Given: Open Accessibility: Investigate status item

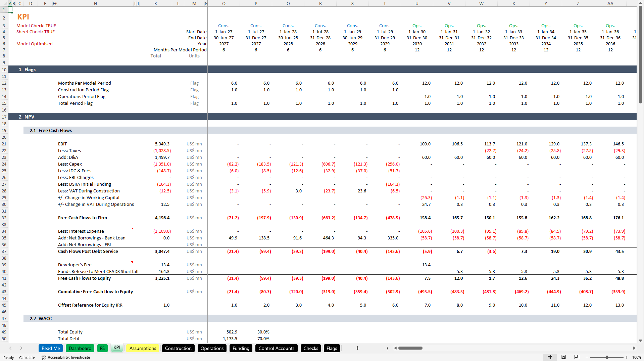Looking at the screenshot, I should point(66,357).
